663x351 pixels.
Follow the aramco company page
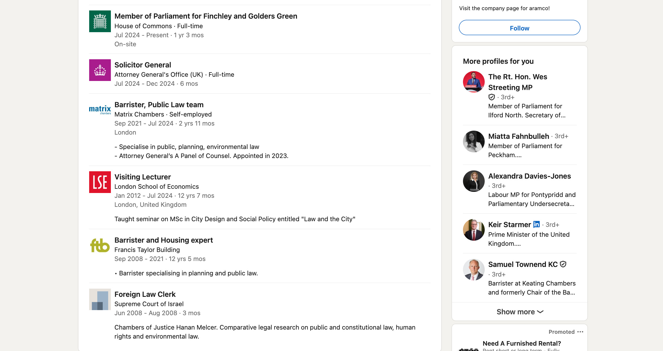point(519,28)
